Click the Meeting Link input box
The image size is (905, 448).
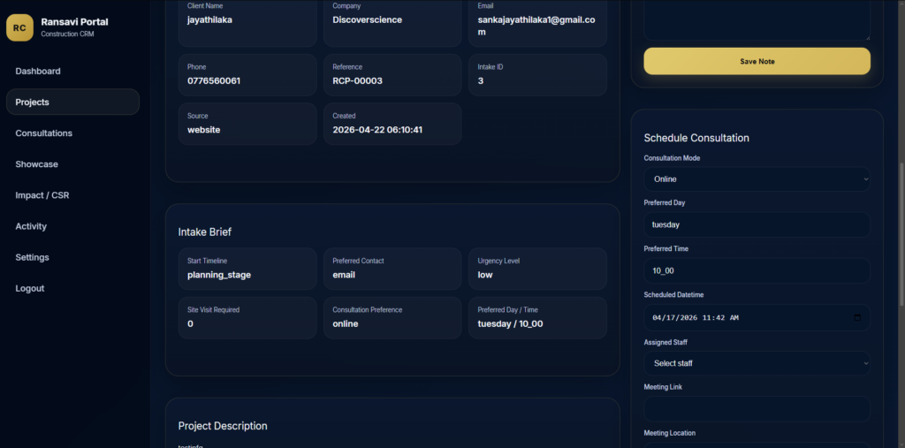pyautogui.click(x=757, y=409)
